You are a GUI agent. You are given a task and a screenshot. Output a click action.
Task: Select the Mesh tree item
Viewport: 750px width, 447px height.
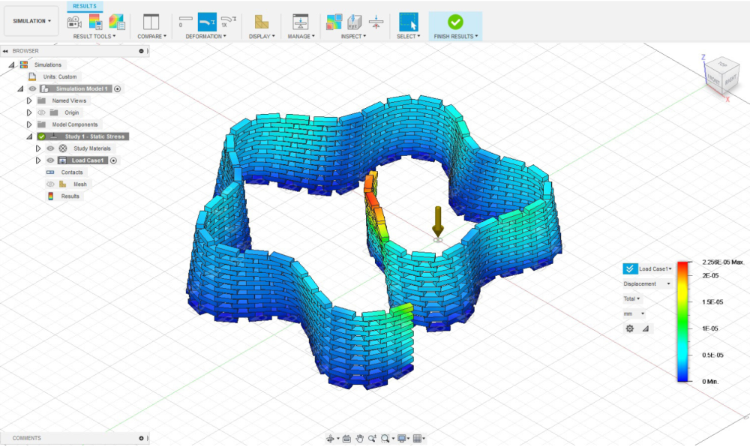(80, 184)
